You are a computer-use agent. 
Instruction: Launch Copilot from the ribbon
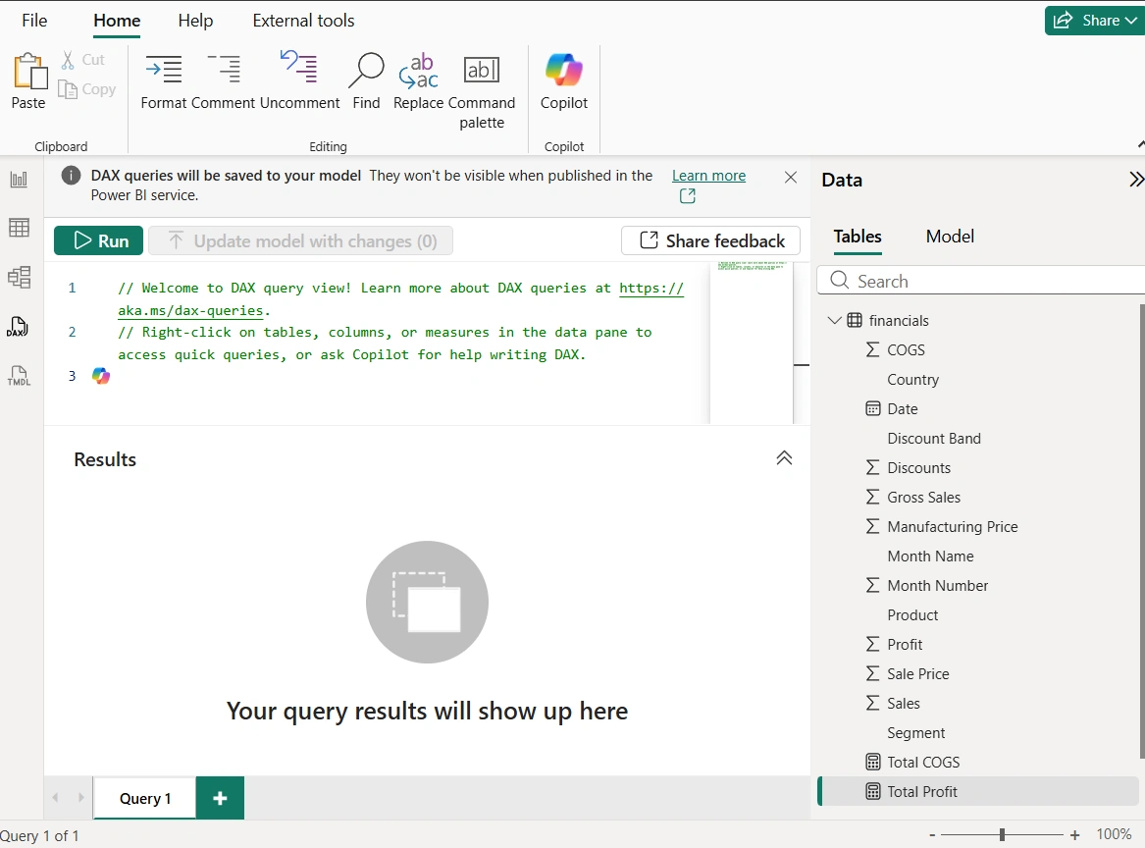coord(564,81)
